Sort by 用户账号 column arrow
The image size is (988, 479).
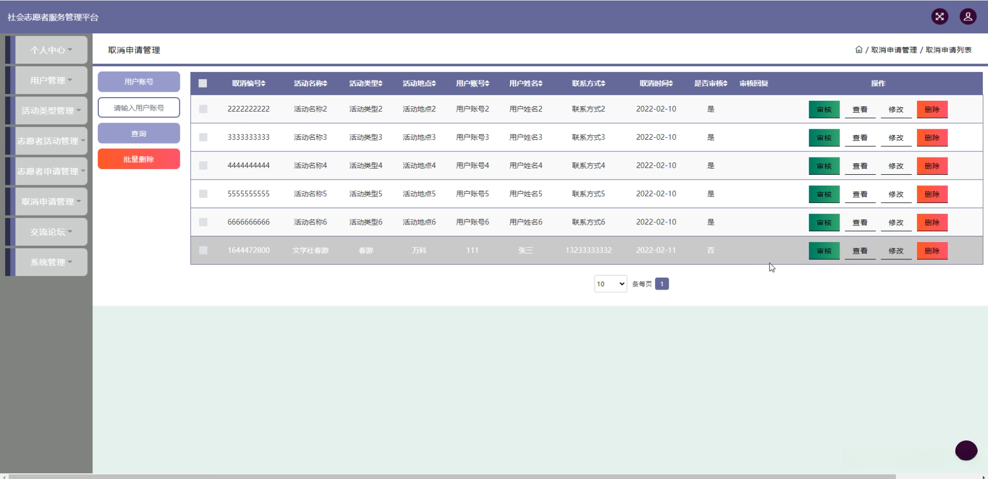[x=486, y=83]
